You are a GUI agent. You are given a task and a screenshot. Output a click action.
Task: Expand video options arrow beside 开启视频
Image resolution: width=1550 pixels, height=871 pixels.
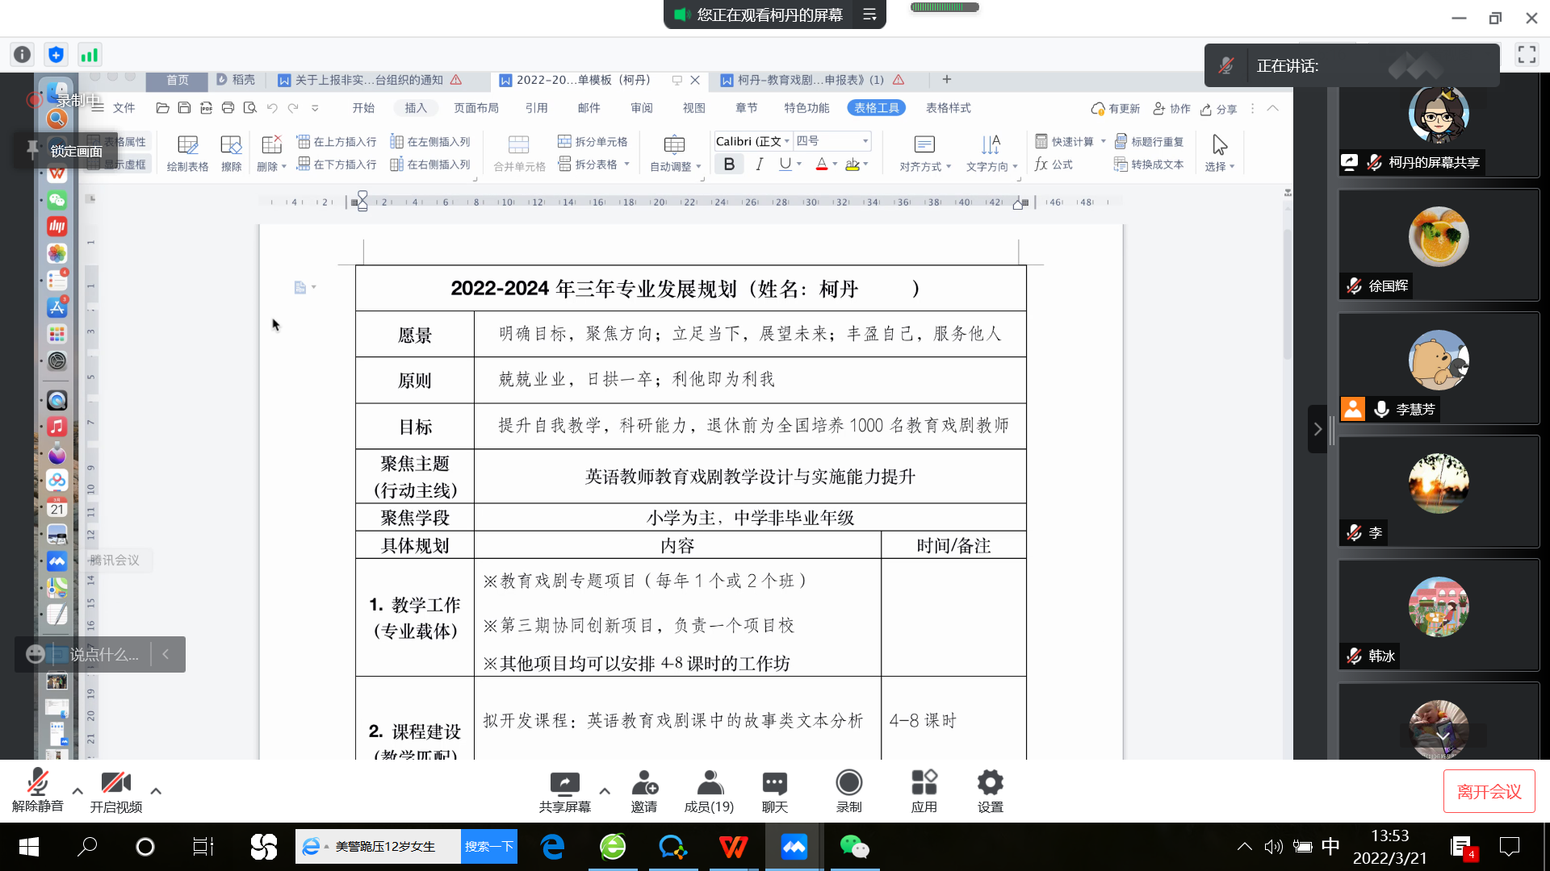[x=156, y=791]
